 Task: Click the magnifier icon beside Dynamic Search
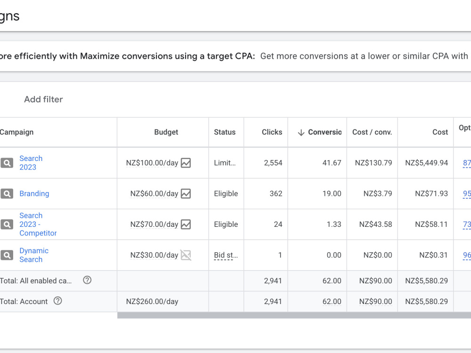pyautogui.click(x=7, y=255)
